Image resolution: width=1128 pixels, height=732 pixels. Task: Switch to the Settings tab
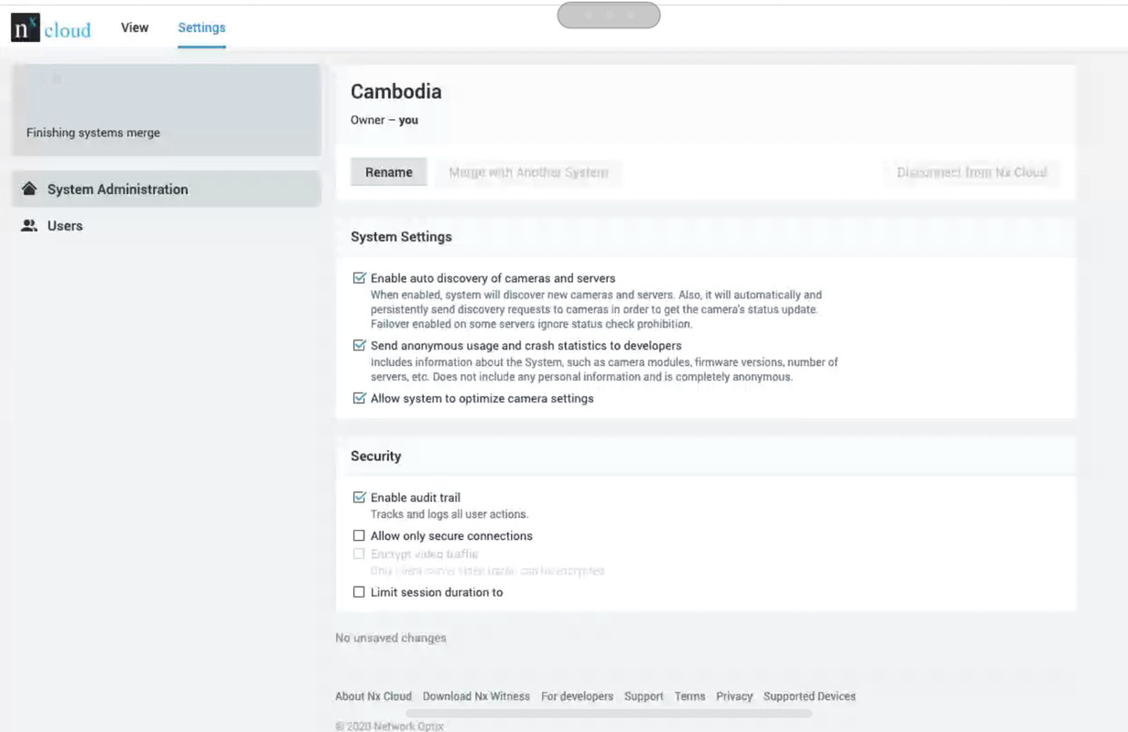point(201,27)
